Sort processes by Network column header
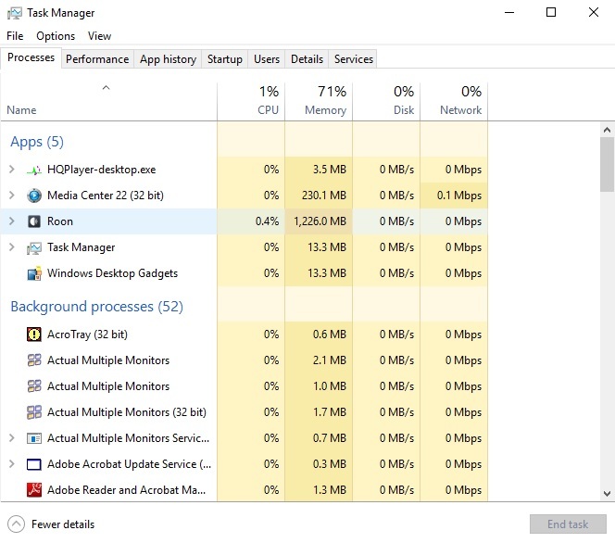615x543 pixels. point(454,101)
